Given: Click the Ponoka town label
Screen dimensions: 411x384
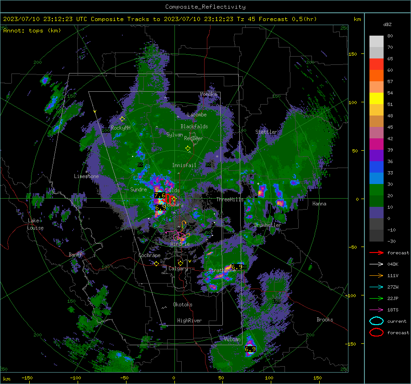Looking at the screenshot, I should [x=208, y=94].
